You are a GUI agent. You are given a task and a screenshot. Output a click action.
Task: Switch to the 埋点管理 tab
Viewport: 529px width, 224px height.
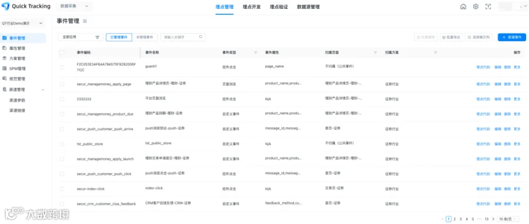coord(225,7)
